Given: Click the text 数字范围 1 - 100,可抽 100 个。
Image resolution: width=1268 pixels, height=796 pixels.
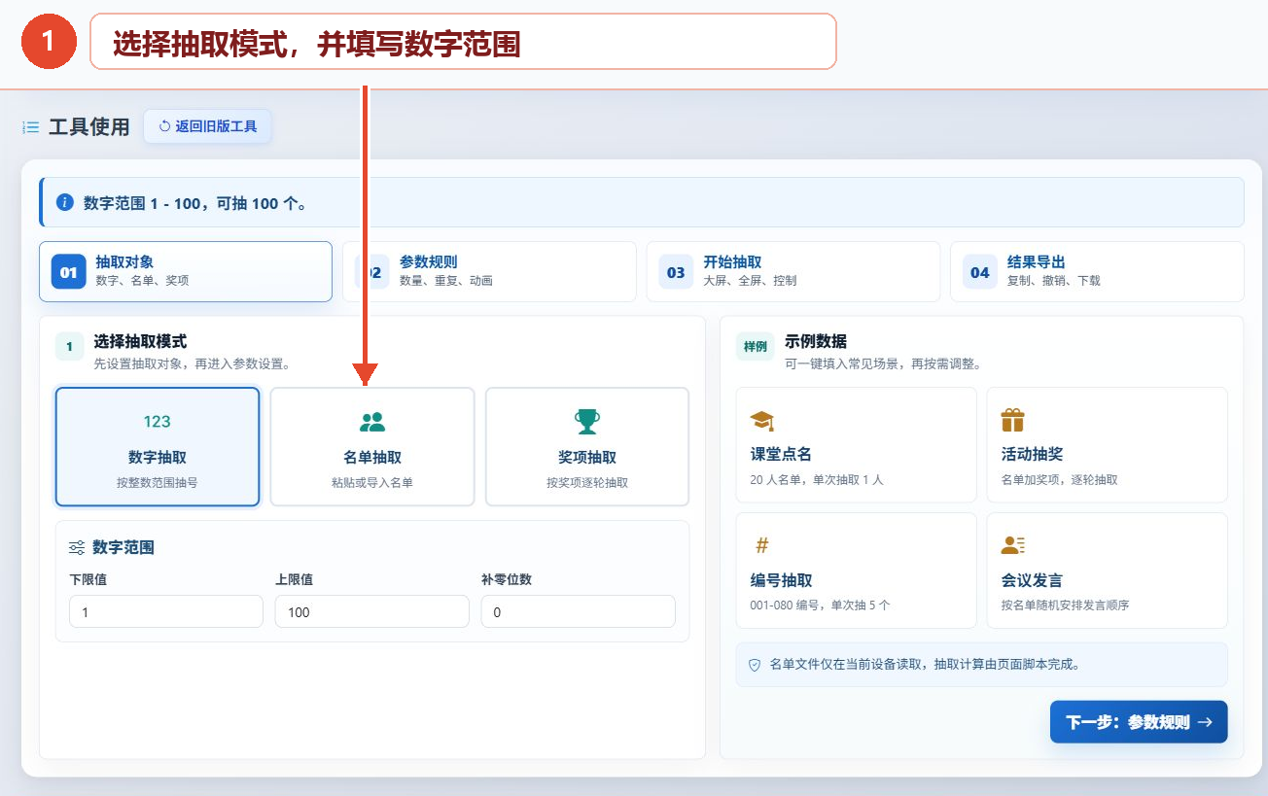Looking at the screenshot, I should (196, 203).
